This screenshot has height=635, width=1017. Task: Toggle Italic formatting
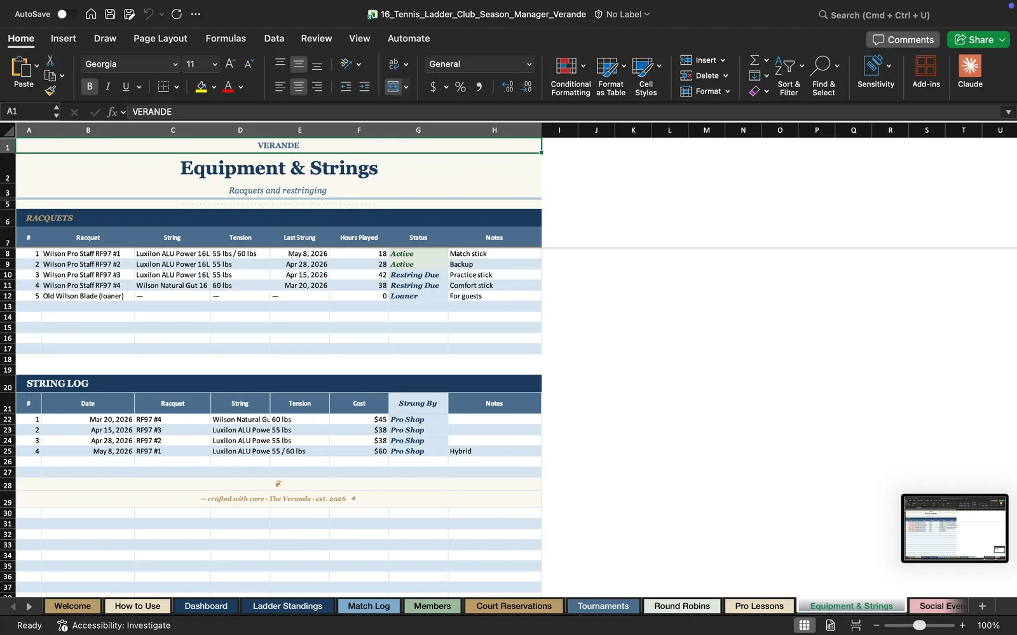[x=107, y=87]
